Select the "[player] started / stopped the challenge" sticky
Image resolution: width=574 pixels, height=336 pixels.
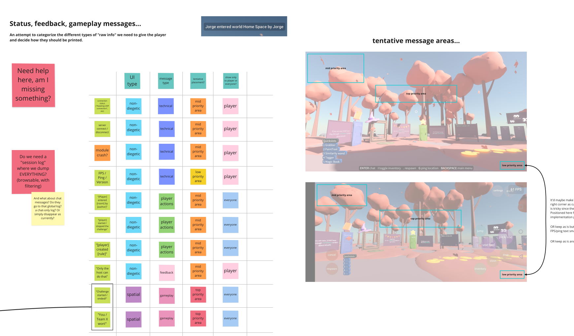(x=102, y=225)
